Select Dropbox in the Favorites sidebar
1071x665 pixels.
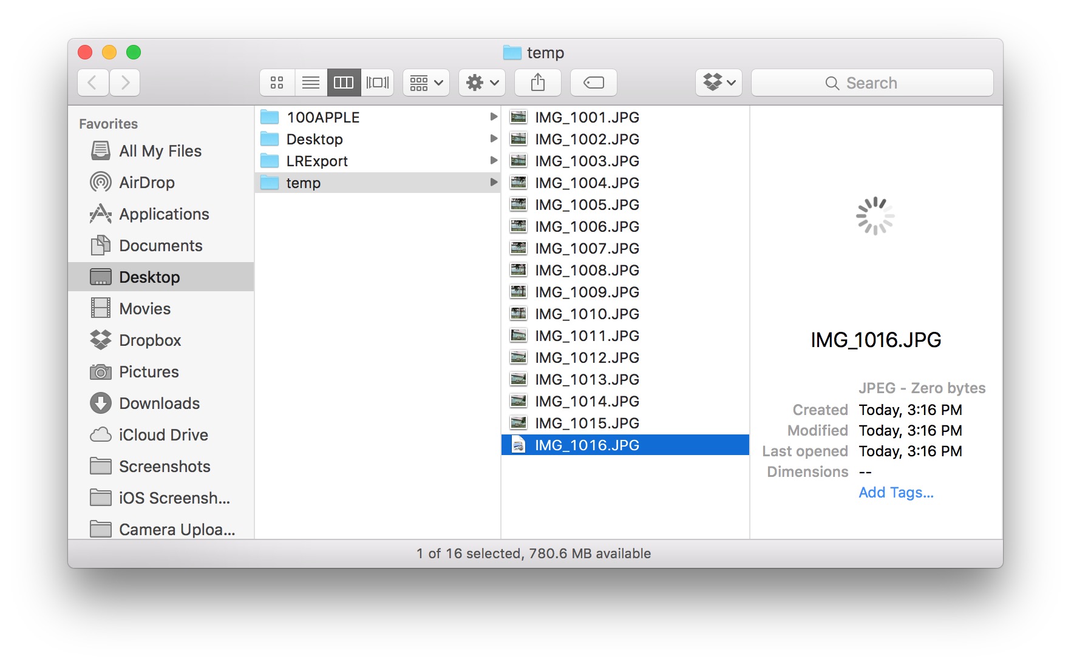[150, 340]
